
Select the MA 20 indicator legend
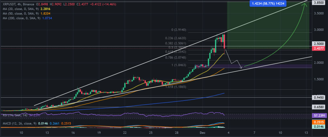tap(27, 9)
